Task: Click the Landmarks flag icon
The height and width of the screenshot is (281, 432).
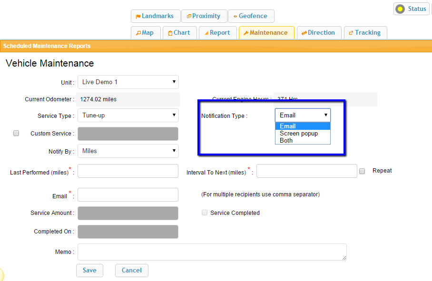Action: pyautogui.click(x=138, y=16)
